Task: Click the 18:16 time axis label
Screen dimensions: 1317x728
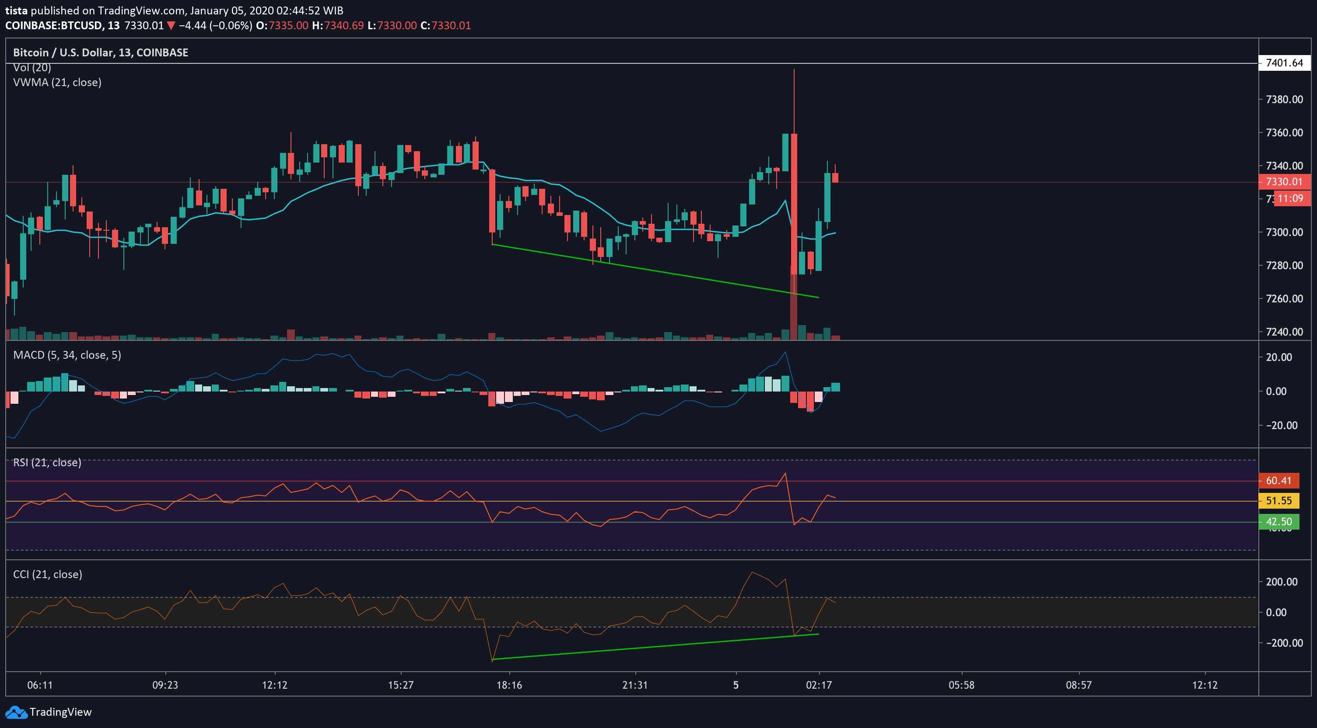Action: (509, 685)
